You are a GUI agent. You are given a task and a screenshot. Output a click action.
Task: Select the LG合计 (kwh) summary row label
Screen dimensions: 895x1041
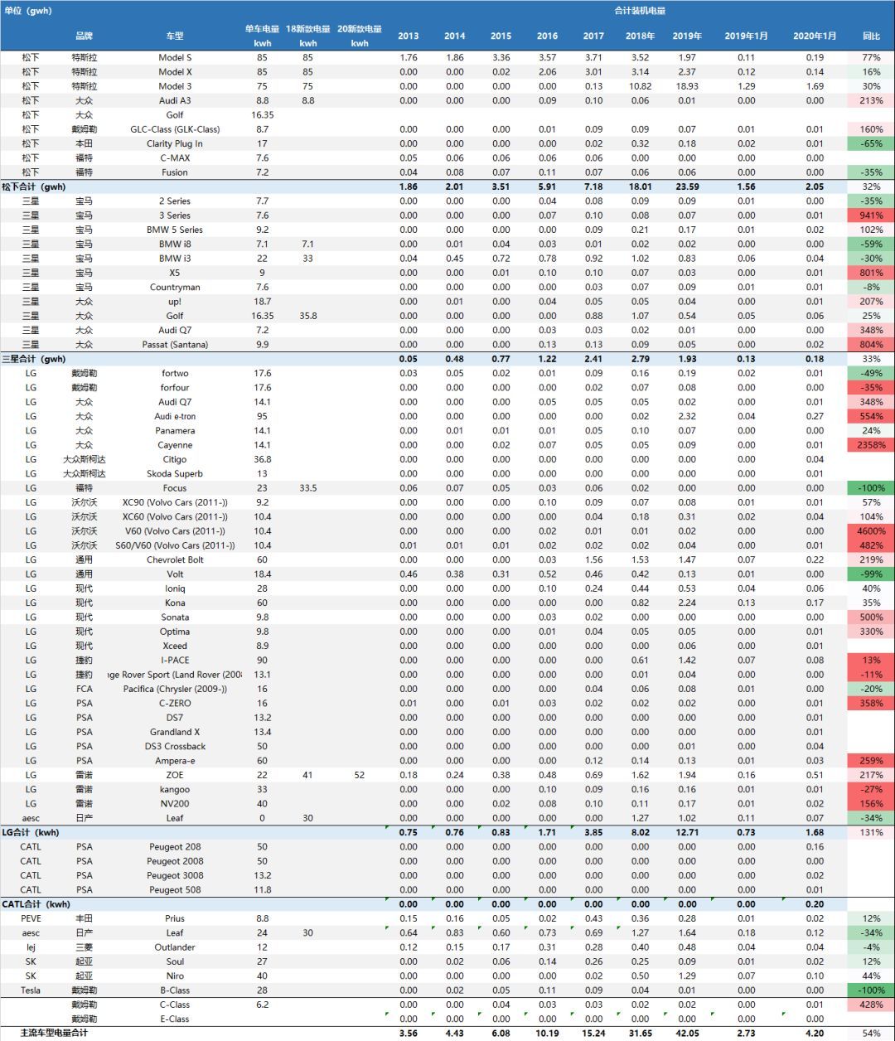31,832
